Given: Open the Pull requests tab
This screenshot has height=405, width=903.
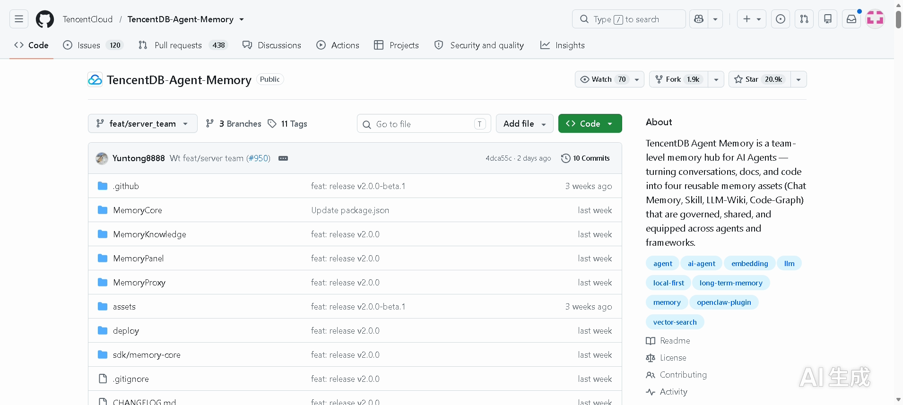Looking at the screenshot, I should coord(183,45).
